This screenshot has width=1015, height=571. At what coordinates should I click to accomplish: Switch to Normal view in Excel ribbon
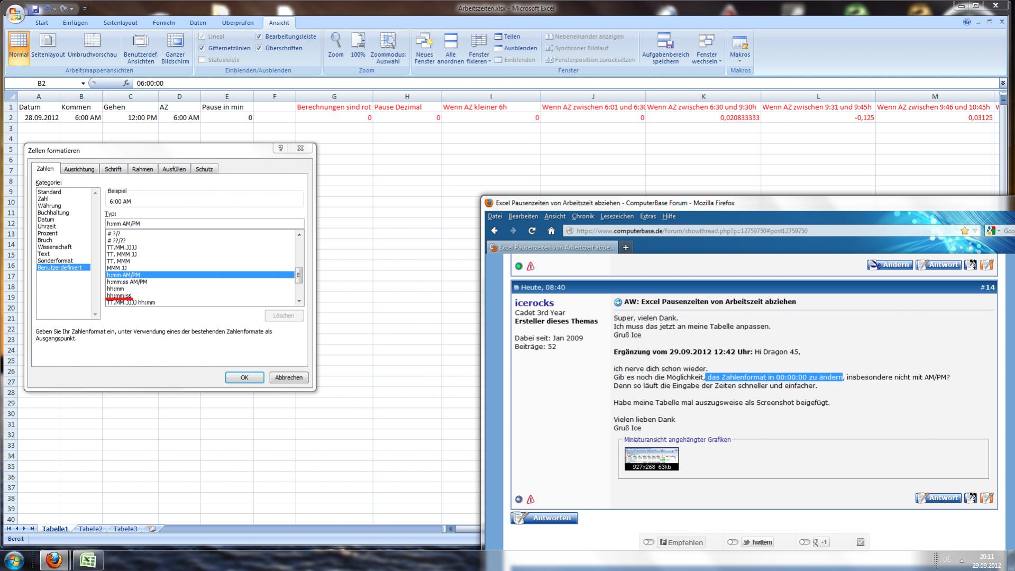[19, 48]
